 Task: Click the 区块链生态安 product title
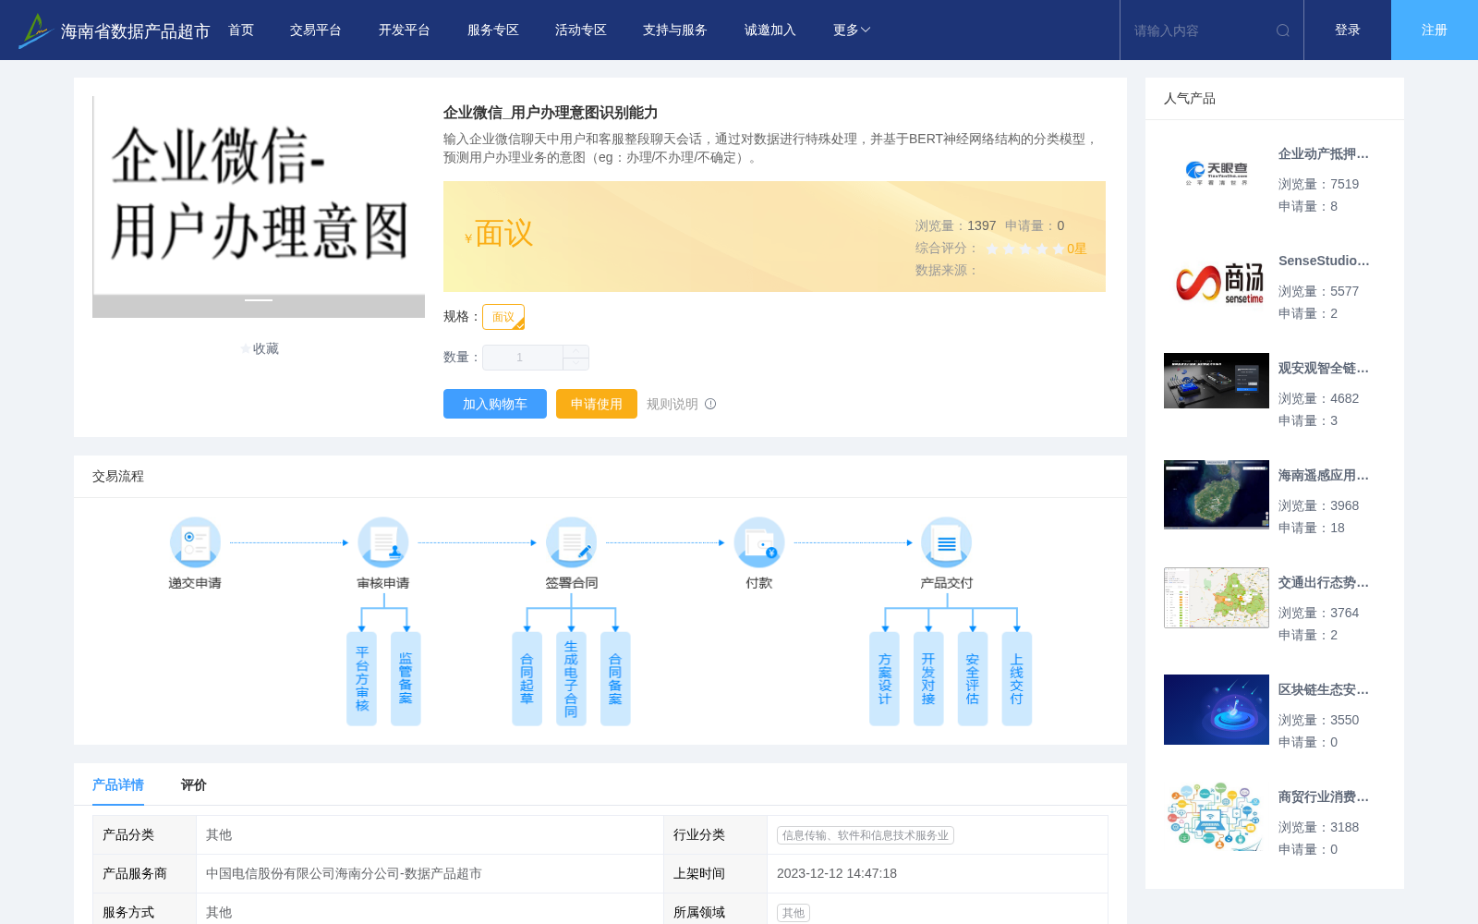(1324, 690)
